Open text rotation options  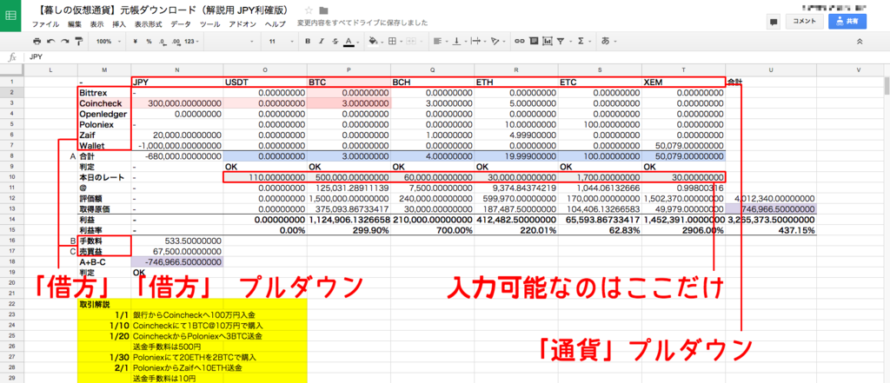pos(496,42)
